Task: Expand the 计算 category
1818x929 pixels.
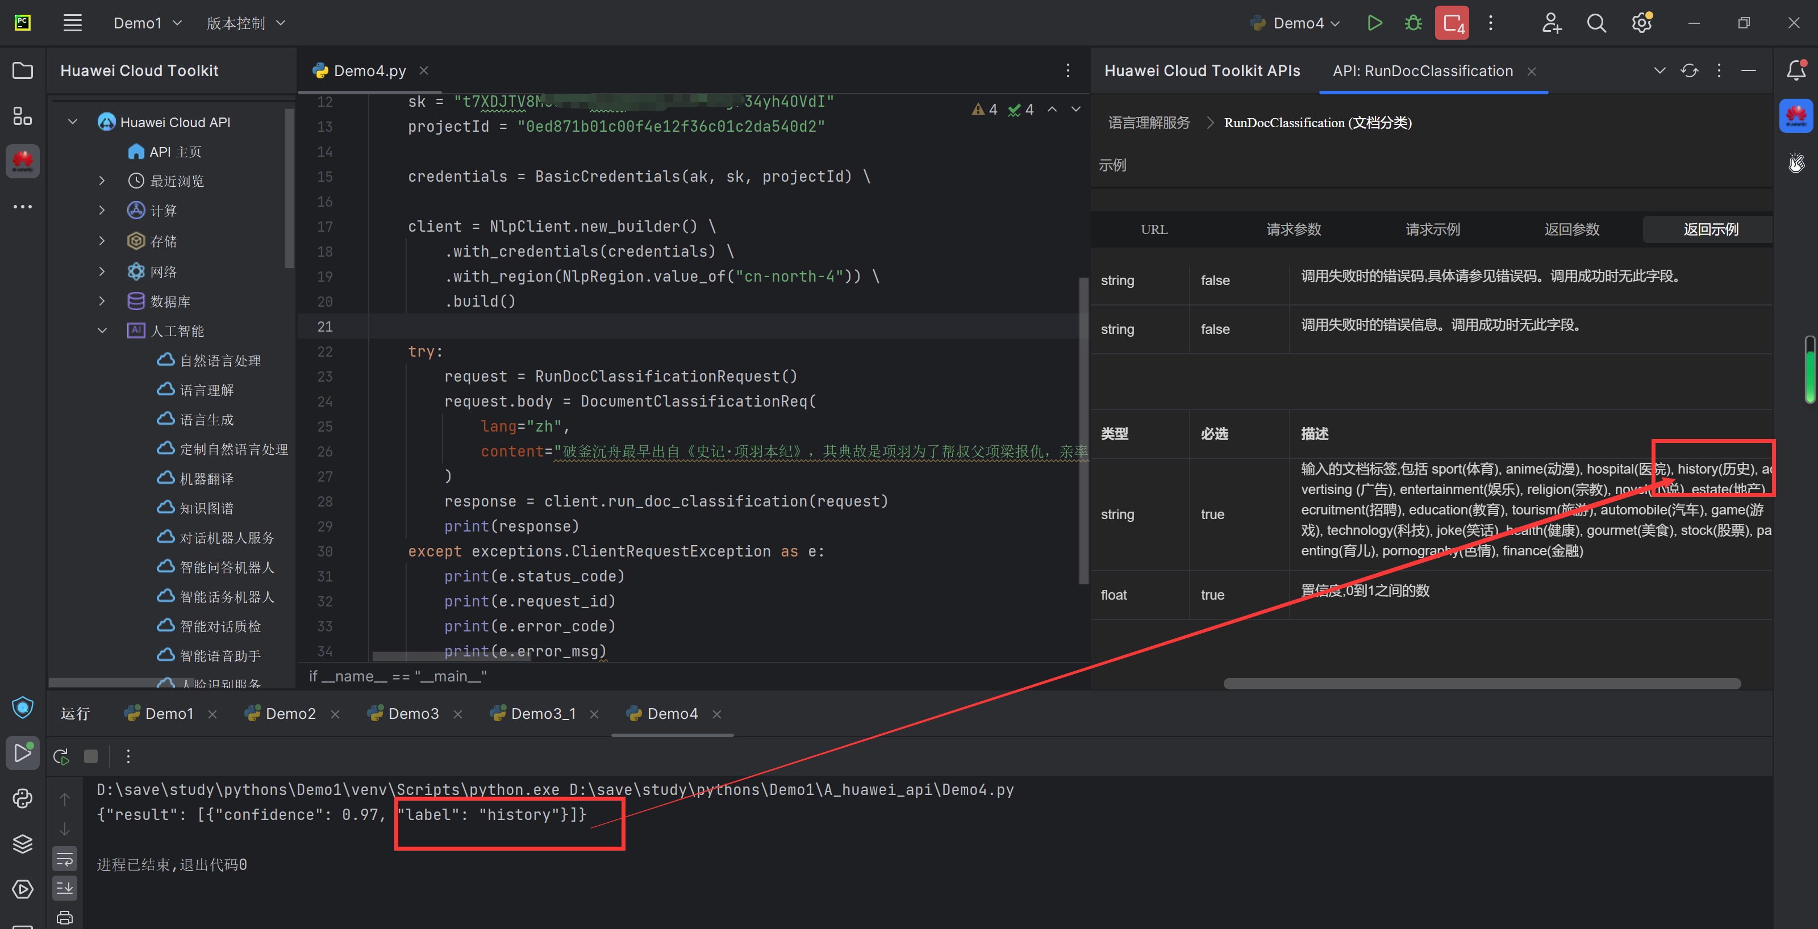Action: 102,210
